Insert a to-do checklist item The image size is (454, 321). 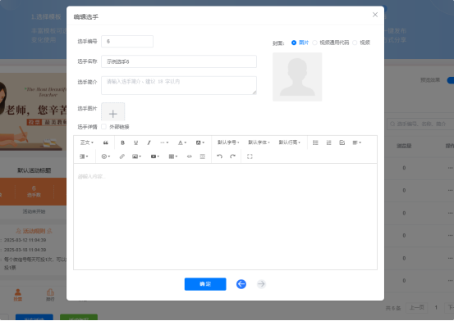coord(342,142)
